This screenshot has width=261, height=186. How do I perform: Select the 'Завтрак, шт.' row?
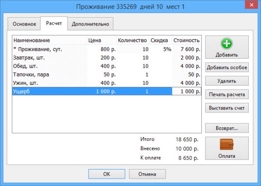pyautogui.click(x=107, y=58)
